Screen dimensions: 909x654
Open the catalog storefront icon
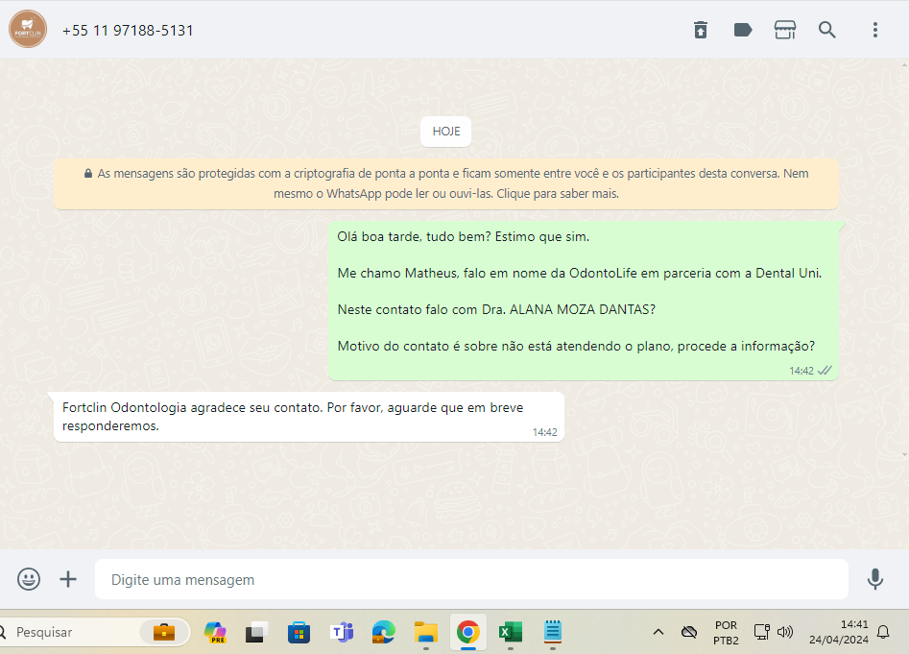785,30
